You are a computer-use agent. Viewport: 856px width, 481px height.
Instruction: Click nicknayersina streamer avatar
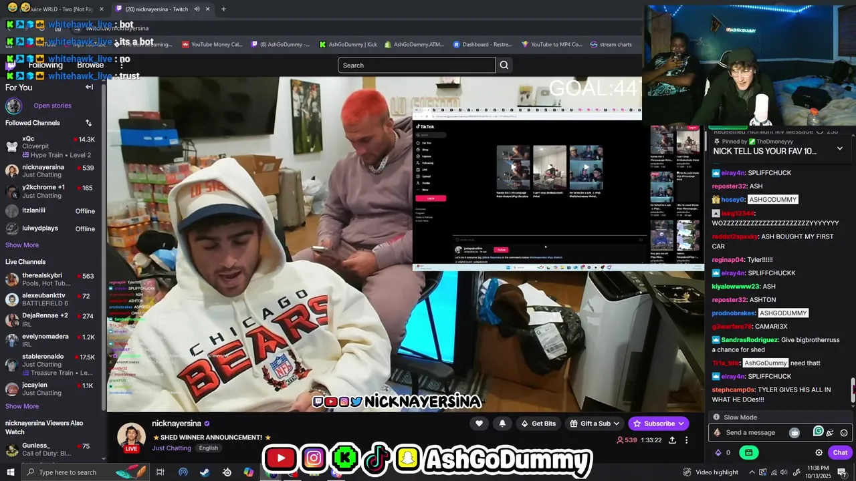[x=131, y=436]
